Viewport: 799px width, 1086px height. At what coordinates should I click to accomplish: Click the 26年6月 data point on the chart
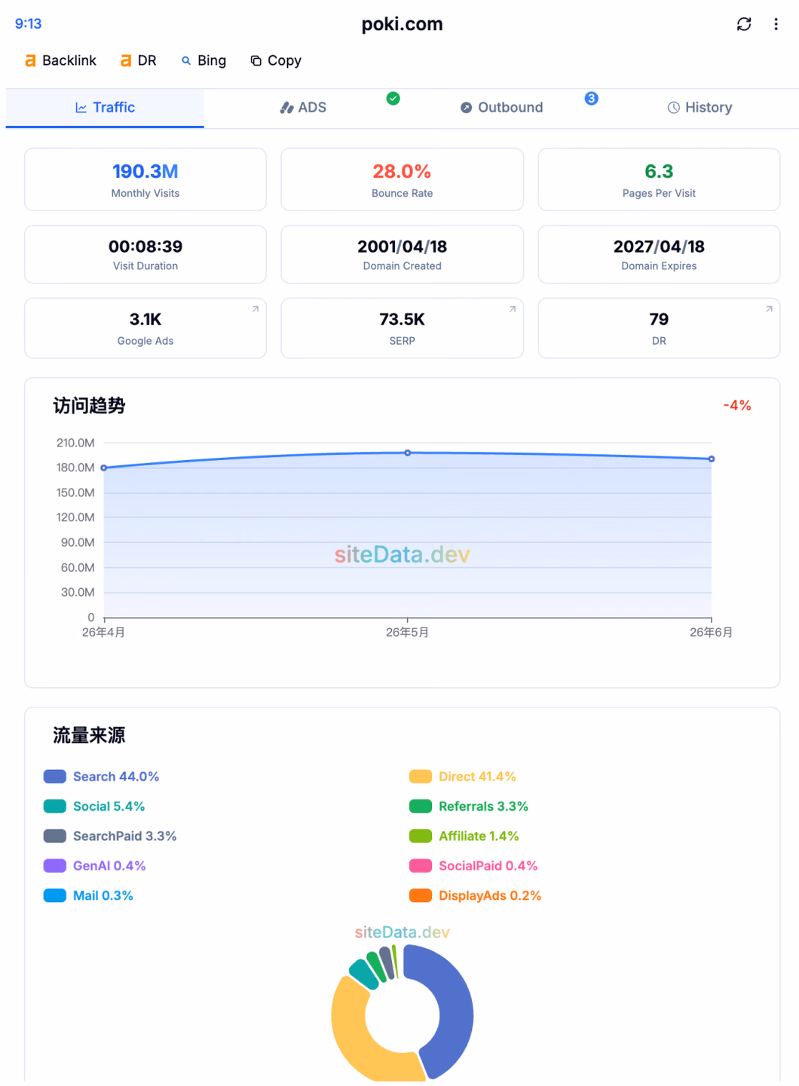coord(711,459)
